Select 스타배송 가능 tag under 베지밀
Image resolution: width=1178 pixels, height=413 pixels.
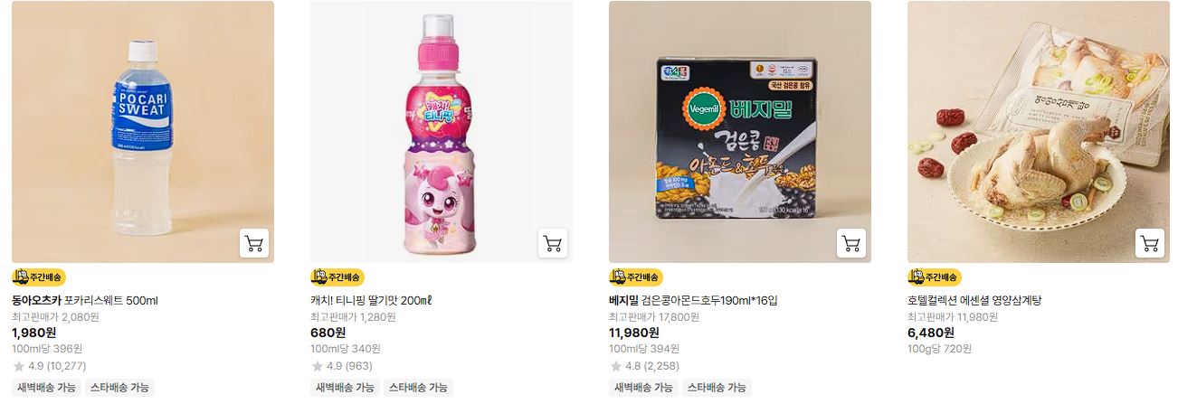click(x=717, y=388)
